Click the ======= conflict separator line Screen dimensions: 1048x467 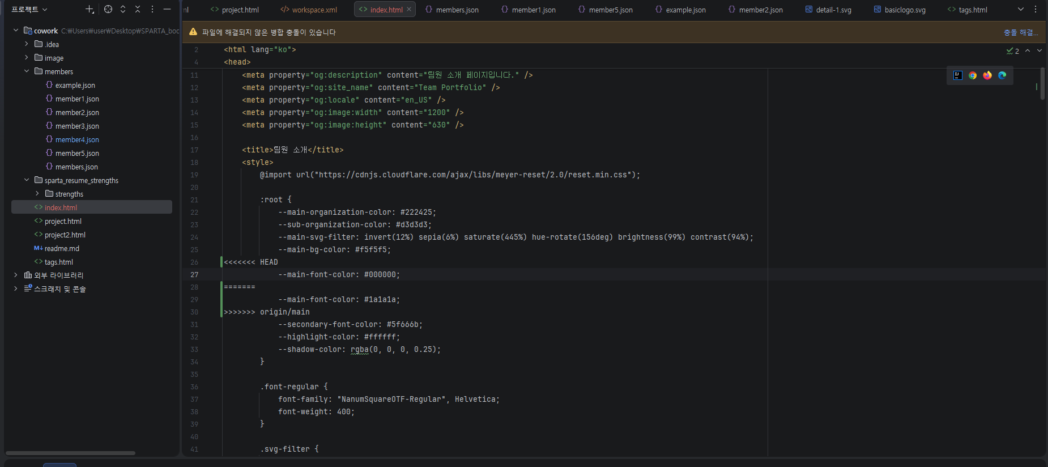tap(240, 287)
